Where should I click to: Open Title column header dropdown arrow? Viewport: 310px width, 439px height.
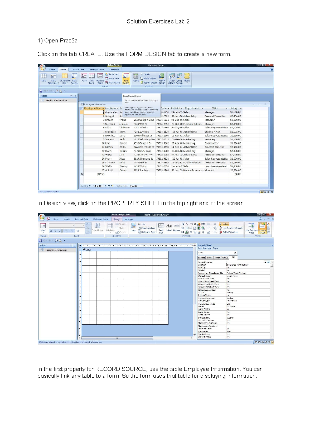(227, 108)
